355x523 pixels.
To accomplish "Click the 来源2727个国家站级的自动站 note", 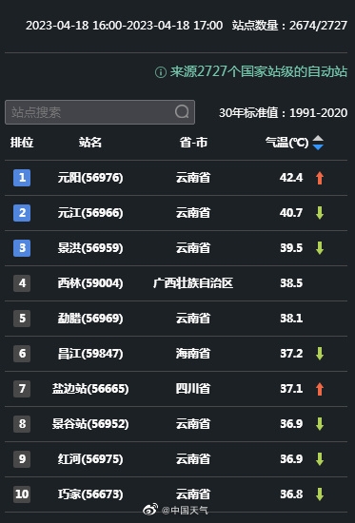I will pos(259,71).
